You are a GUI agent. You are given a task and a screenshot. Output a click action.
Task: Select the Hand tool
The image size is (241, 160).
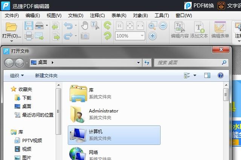coord(85,25)
